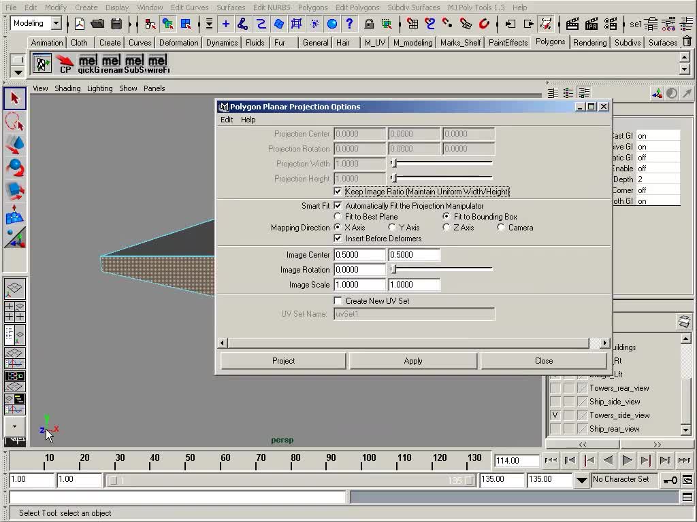
Task: Open the Edit menu in projection dialog
Action: 227,120
